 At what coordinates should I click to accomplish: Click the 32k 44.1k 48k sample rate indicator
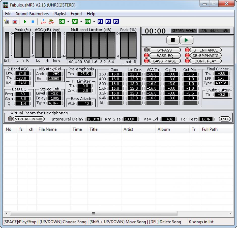214,31
